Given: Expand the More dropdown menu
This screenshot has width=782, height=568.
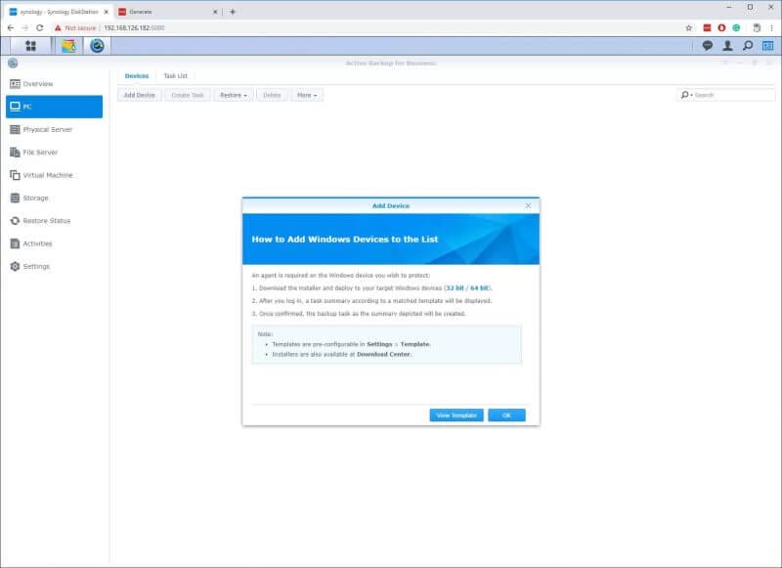Looking at the screenshot, I should [307, 95].
